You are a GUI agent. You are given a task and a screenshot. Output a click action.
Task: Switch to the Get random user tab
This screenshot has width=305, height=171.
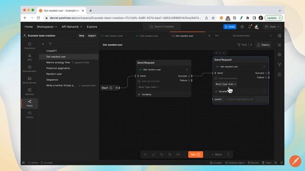(x=114, y=36)
